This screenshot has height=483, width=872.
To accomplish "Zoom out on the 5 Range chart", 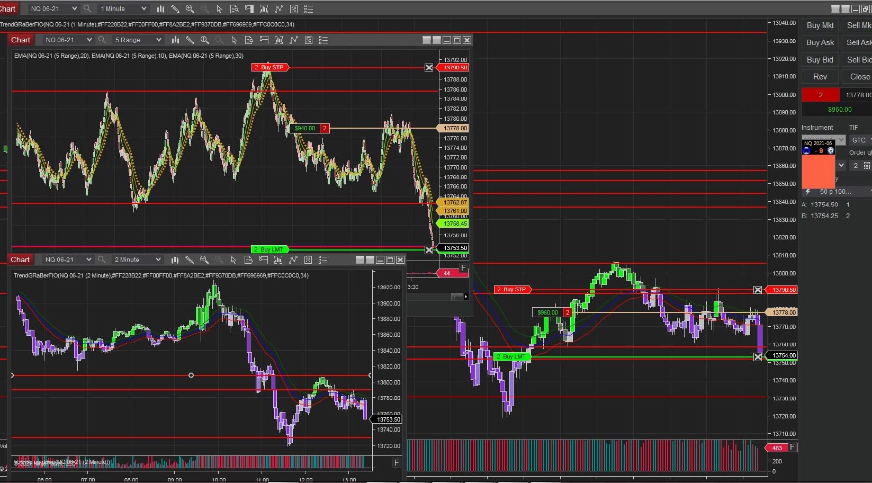I will point(219,40).
